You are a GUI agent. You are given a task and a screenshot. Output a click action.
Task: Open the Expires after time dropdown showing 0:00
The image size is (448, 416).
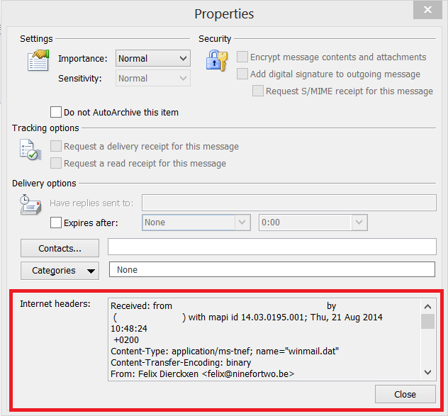[313, 223]
